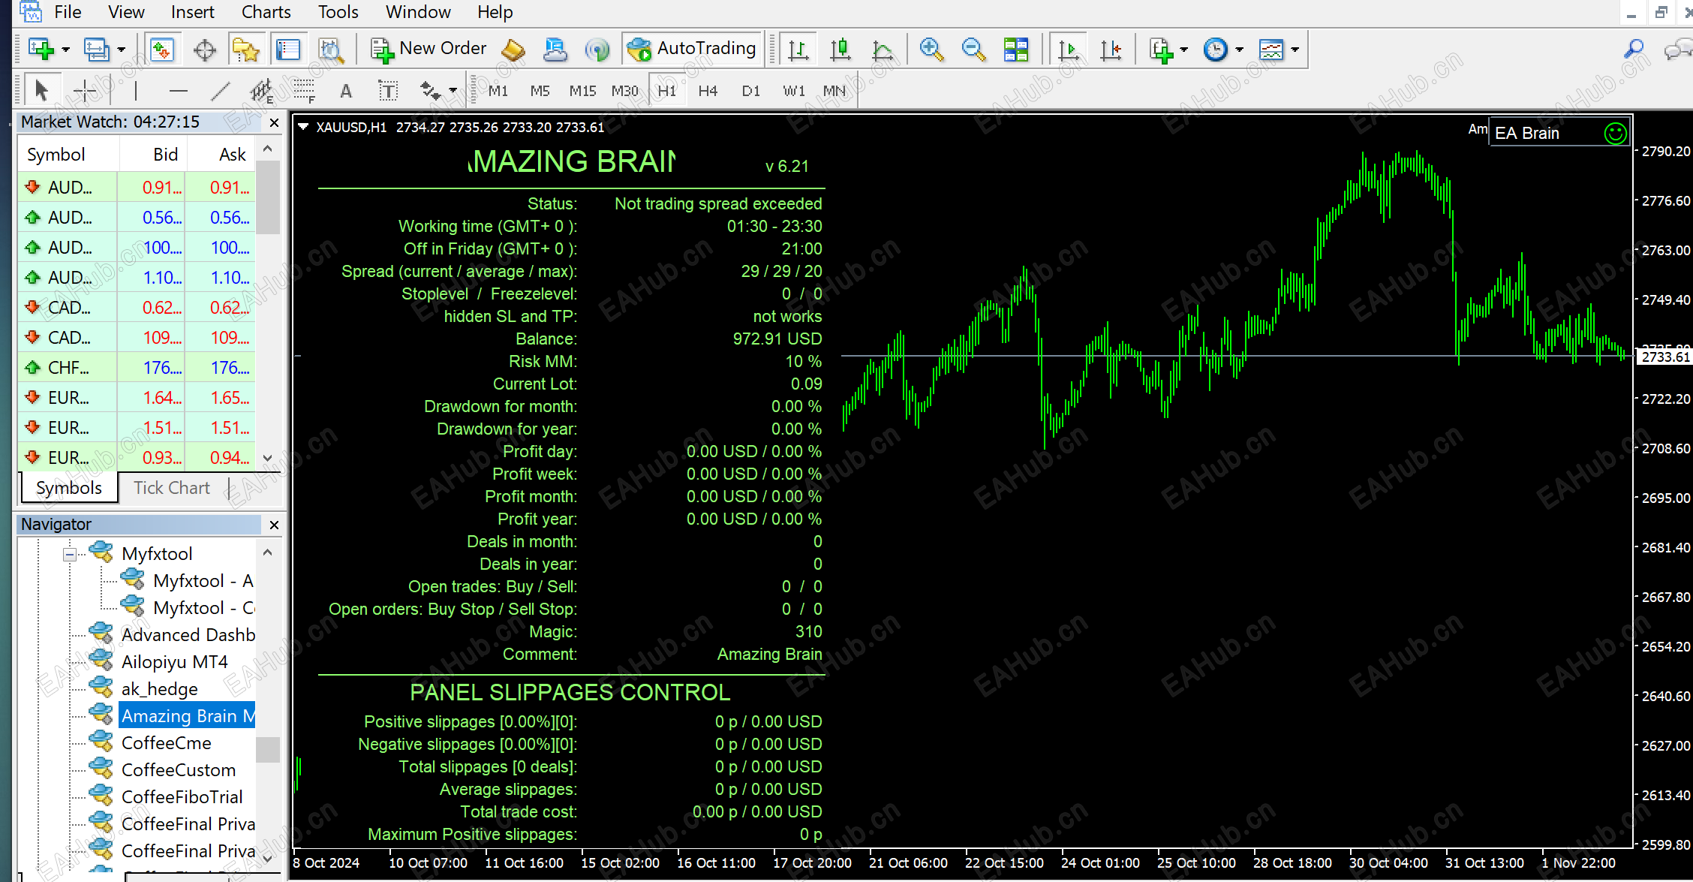Image resolution: width=1693 pixels, height=882 pixels.
Task: Open the Help menu
Action: coord(495,12)
